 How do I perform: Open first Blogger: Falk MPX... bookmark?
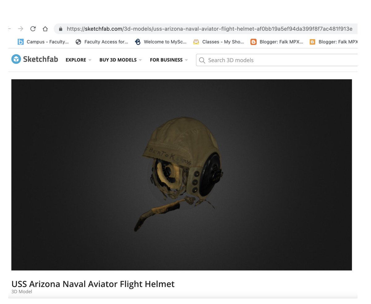(x=277, y=42)
